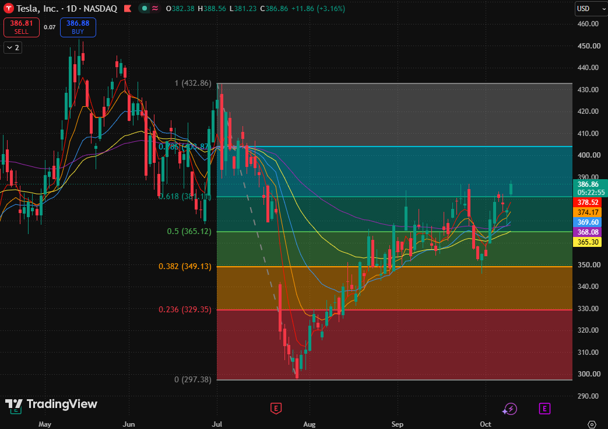The image size is (608, 429).
Task: Click the red flag icon beside NASDAQ
Action: [x=128, y=8]
